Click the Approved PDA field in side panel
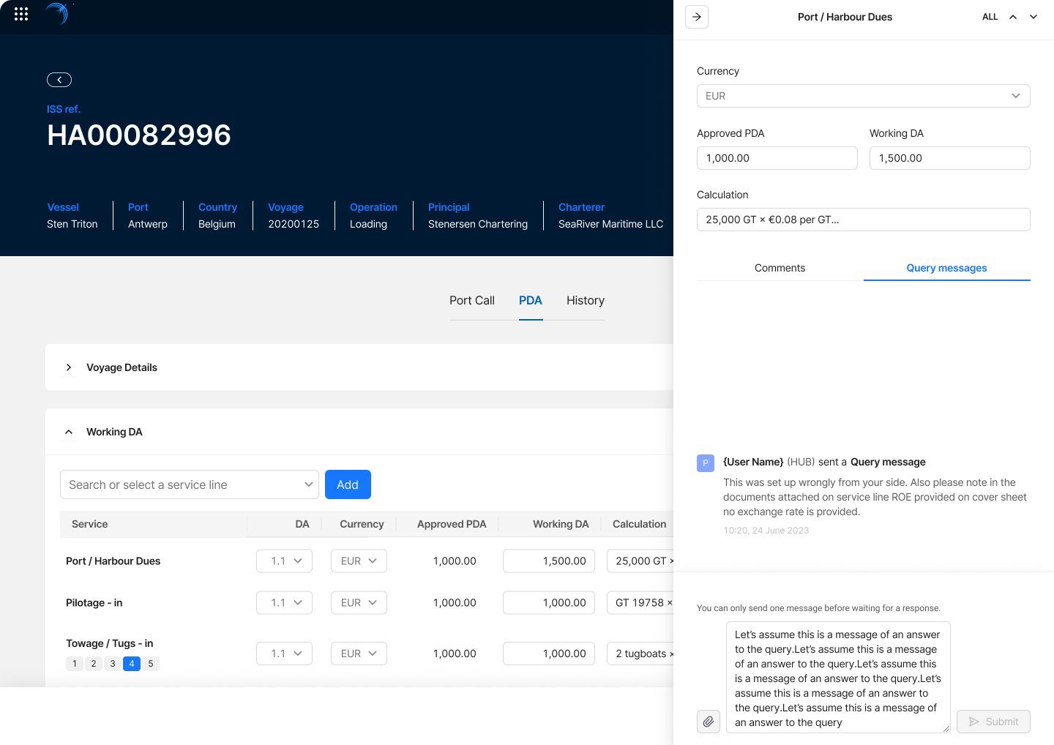The width and height of the screenshot is (1054, 745). pos(777,158)
